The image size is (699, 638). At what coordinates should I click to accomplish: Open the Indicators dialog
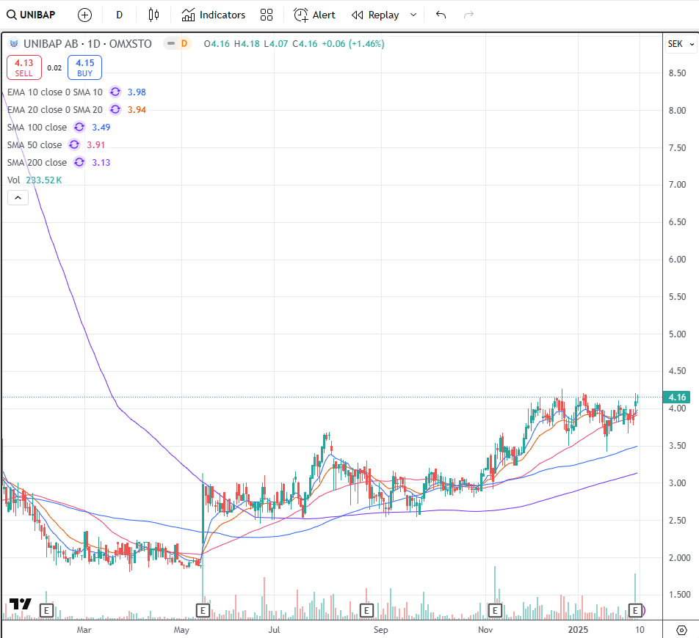click(x=214, y=15)
